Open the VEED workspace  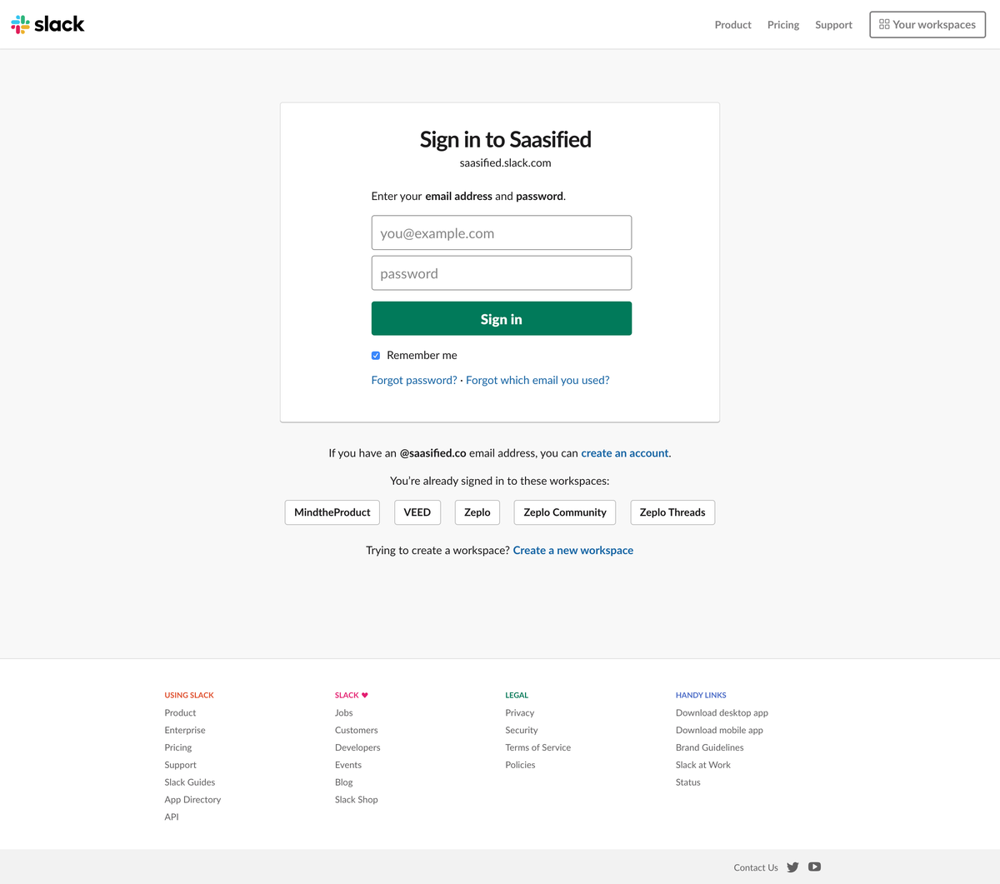(x=417, y=512)
